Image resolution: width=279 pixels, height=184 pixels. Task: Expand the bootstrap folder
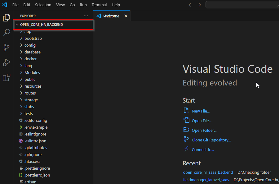(21, 38)
